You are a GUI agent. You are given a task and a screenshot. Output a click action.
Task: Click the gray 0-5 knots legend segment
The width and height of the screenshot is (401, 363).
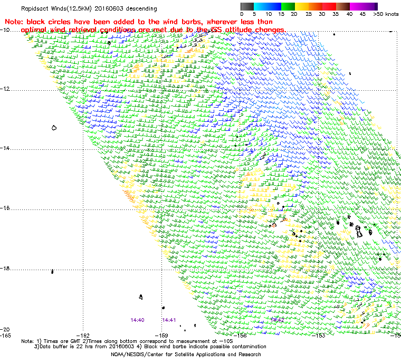click(247, 6)
